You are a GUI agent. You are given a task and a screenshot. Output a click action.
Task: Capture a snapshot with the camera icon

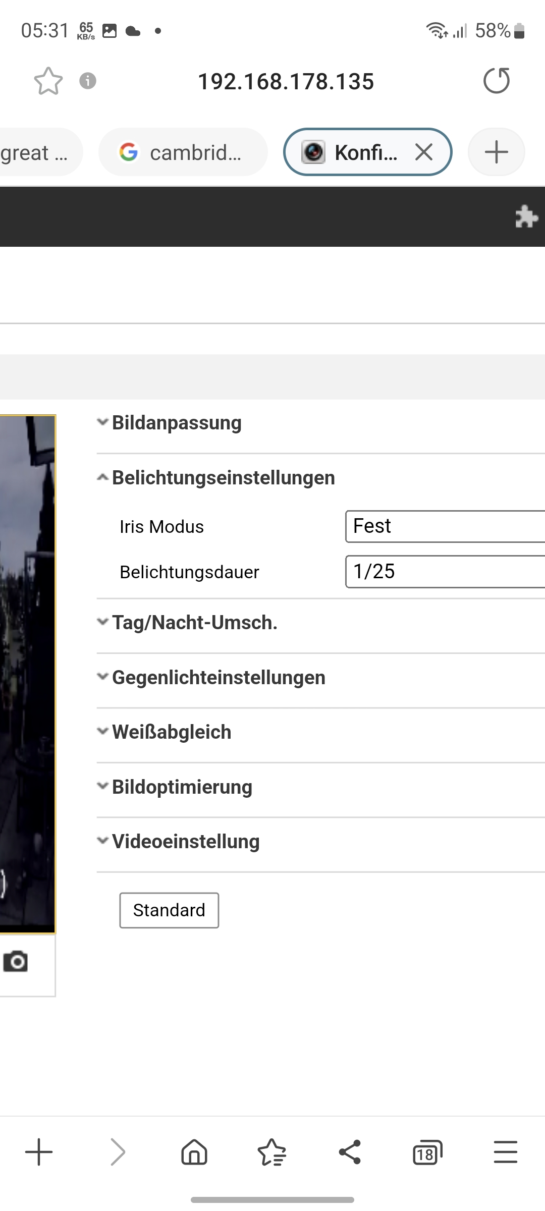point(16,961)
